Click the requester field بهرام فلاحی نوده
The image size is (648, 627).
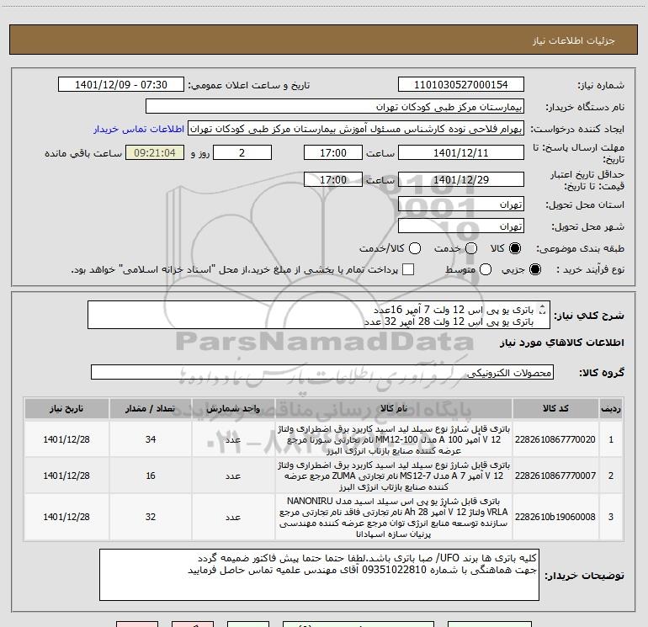356,129
